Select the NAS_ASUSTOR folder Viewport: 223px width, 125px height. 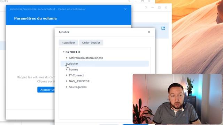coord(79,81)
